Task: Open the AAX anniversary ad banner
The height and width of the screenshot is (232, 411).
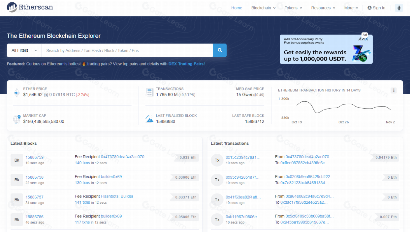Action: pos(326,49)
